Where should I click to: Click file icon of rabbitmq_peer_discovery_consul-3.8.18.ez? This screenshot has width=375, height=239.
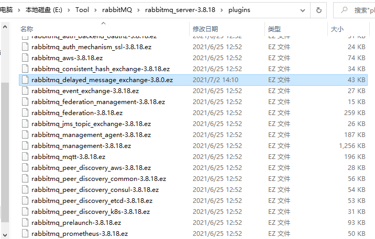coord(25,189)
